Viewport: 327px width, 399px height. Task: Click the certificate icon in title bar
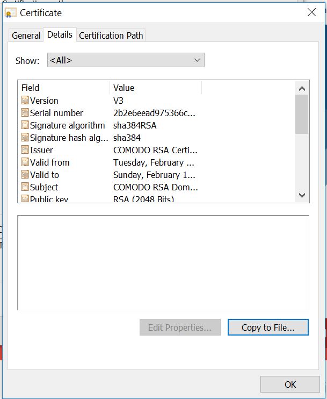(x=11, y=13)
